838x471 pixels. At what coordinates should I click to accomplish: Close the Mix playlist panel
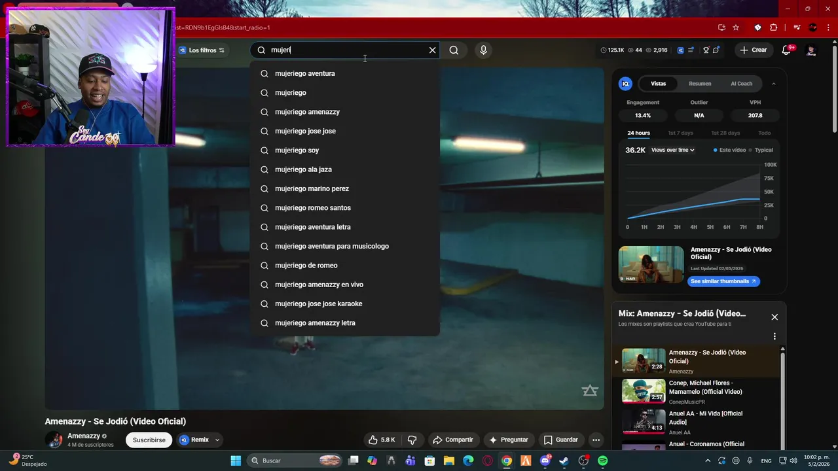774,317
